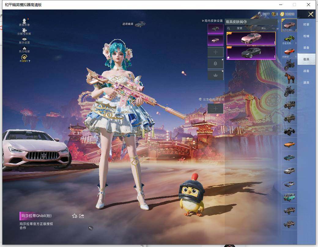Open the 分解与拆解 puzzle-piece icon
The height and width of the screenshot is (247, 318).
click(x=24, y=30)
